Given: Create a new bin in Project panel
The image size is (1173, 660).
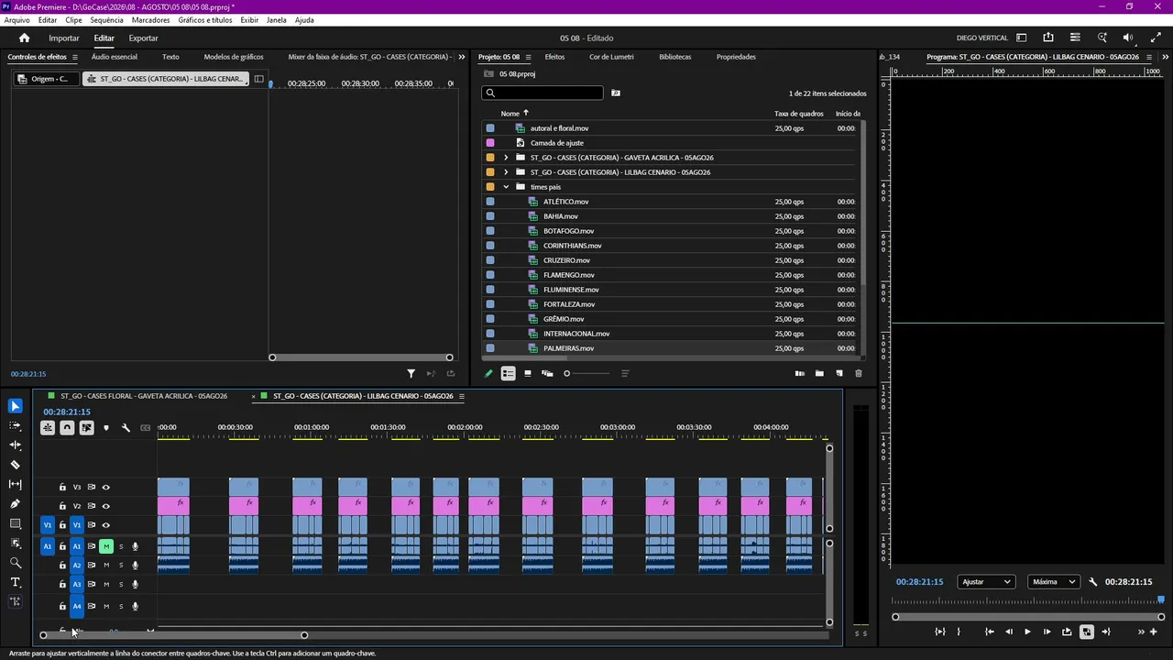Looking at the screenshot, I should (819, 373).
